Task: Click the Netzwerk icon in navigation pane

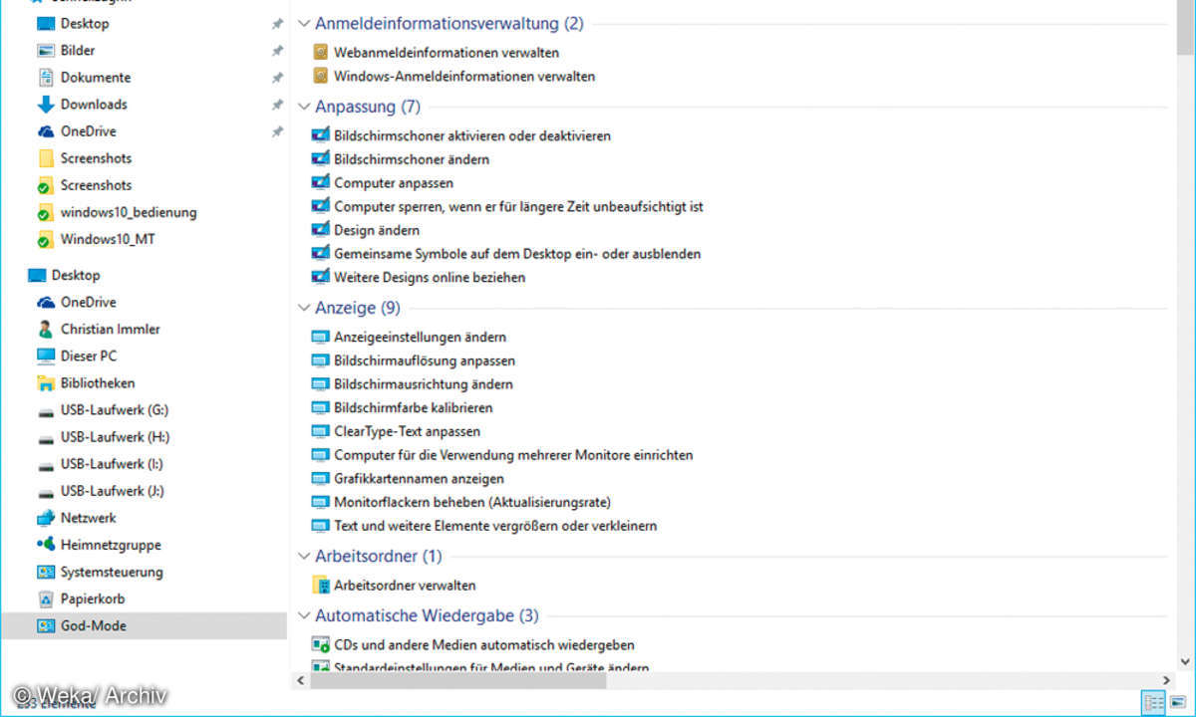Action: (x=45, y=518)
